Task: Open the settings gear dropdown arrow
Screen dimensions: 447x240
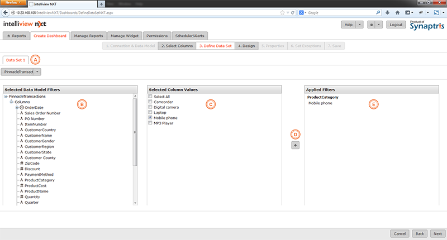Action: (379, 25)
